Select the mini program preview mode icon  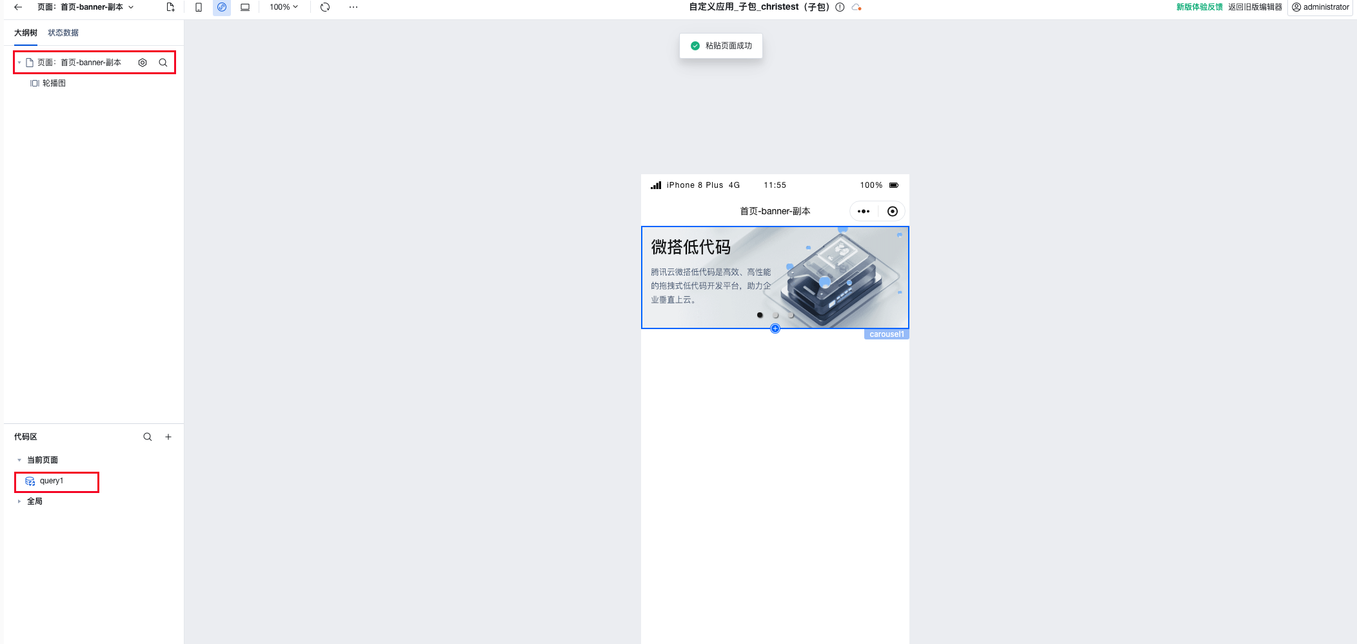(222, 7)
